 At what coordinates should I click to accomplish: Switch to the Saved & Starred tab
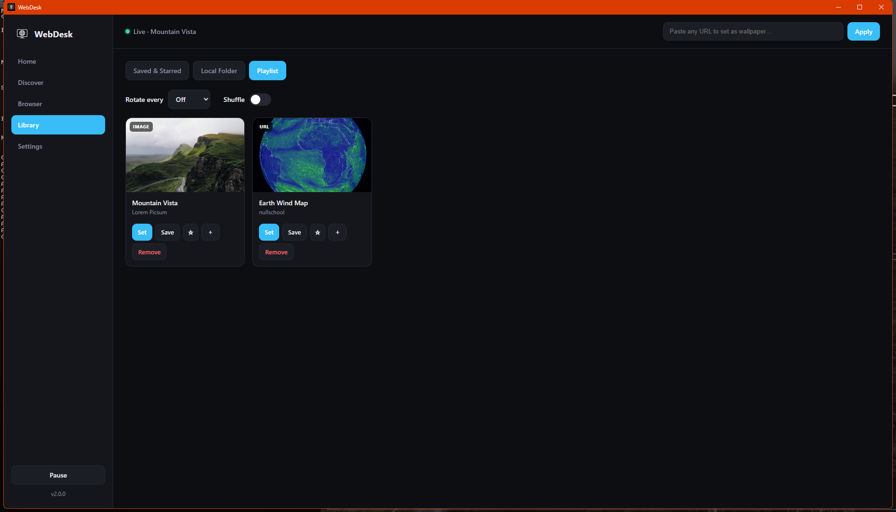tap(157, 71)
